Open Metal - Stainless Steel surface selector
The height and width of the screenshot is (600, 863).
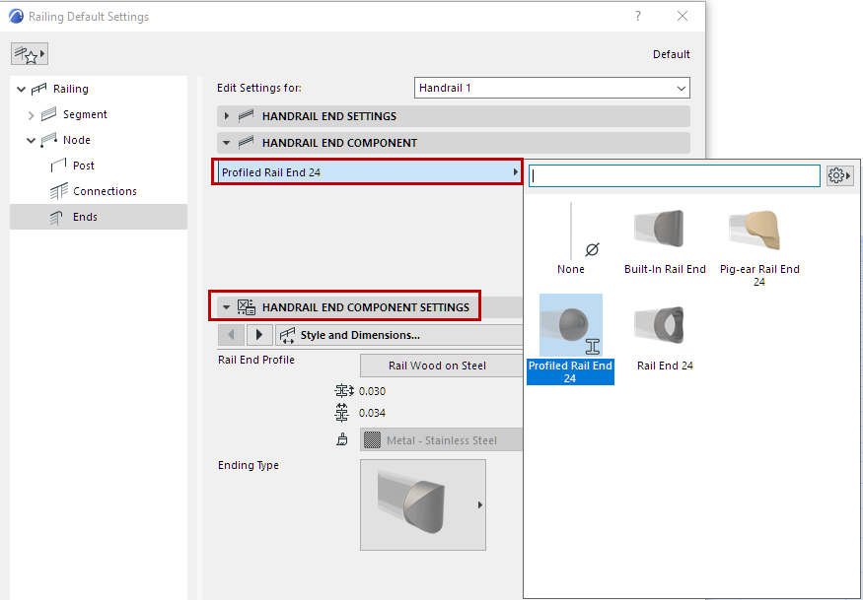tap(442, 440)
